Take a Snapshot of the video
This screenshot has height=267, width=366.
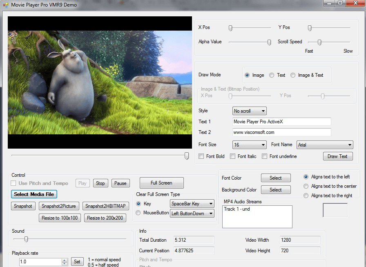click(x=23, y=206)
